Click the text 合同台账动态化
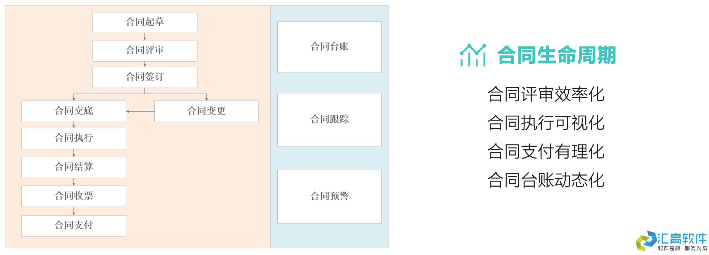Image resolution: width=709 pixels, height=255 pixels. coord(546,180)
